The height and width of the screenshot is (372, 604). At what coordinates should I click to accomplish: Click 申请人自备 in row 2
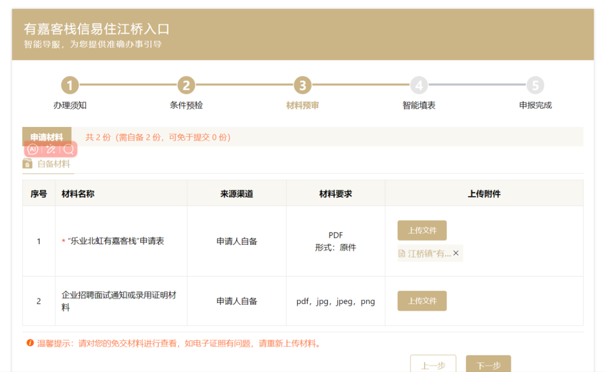click(237, 301)
